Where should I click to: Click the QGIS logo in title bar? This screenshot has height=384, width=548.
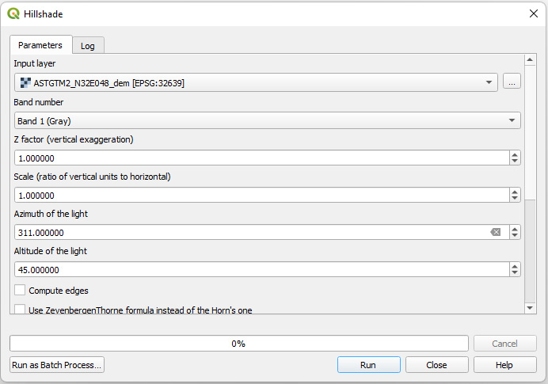click(x=13, y=13)
